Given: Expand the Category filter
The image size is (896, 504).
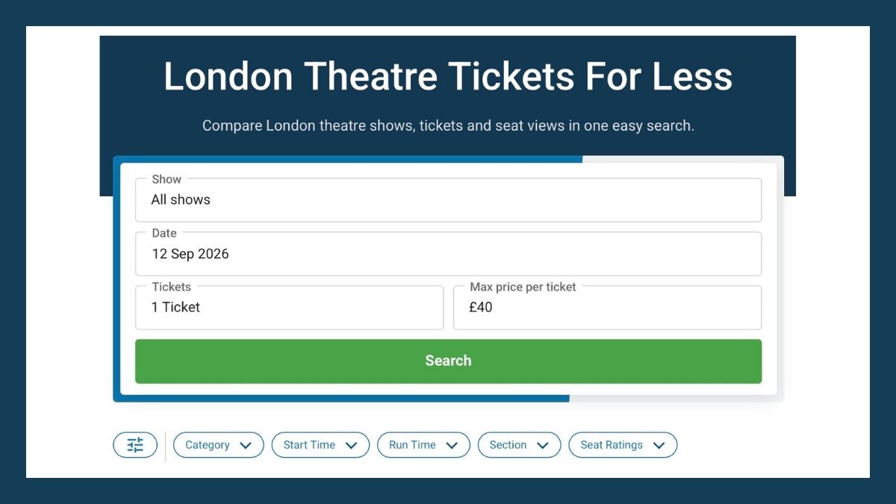Looking at the screenshot, I should 219,445.
